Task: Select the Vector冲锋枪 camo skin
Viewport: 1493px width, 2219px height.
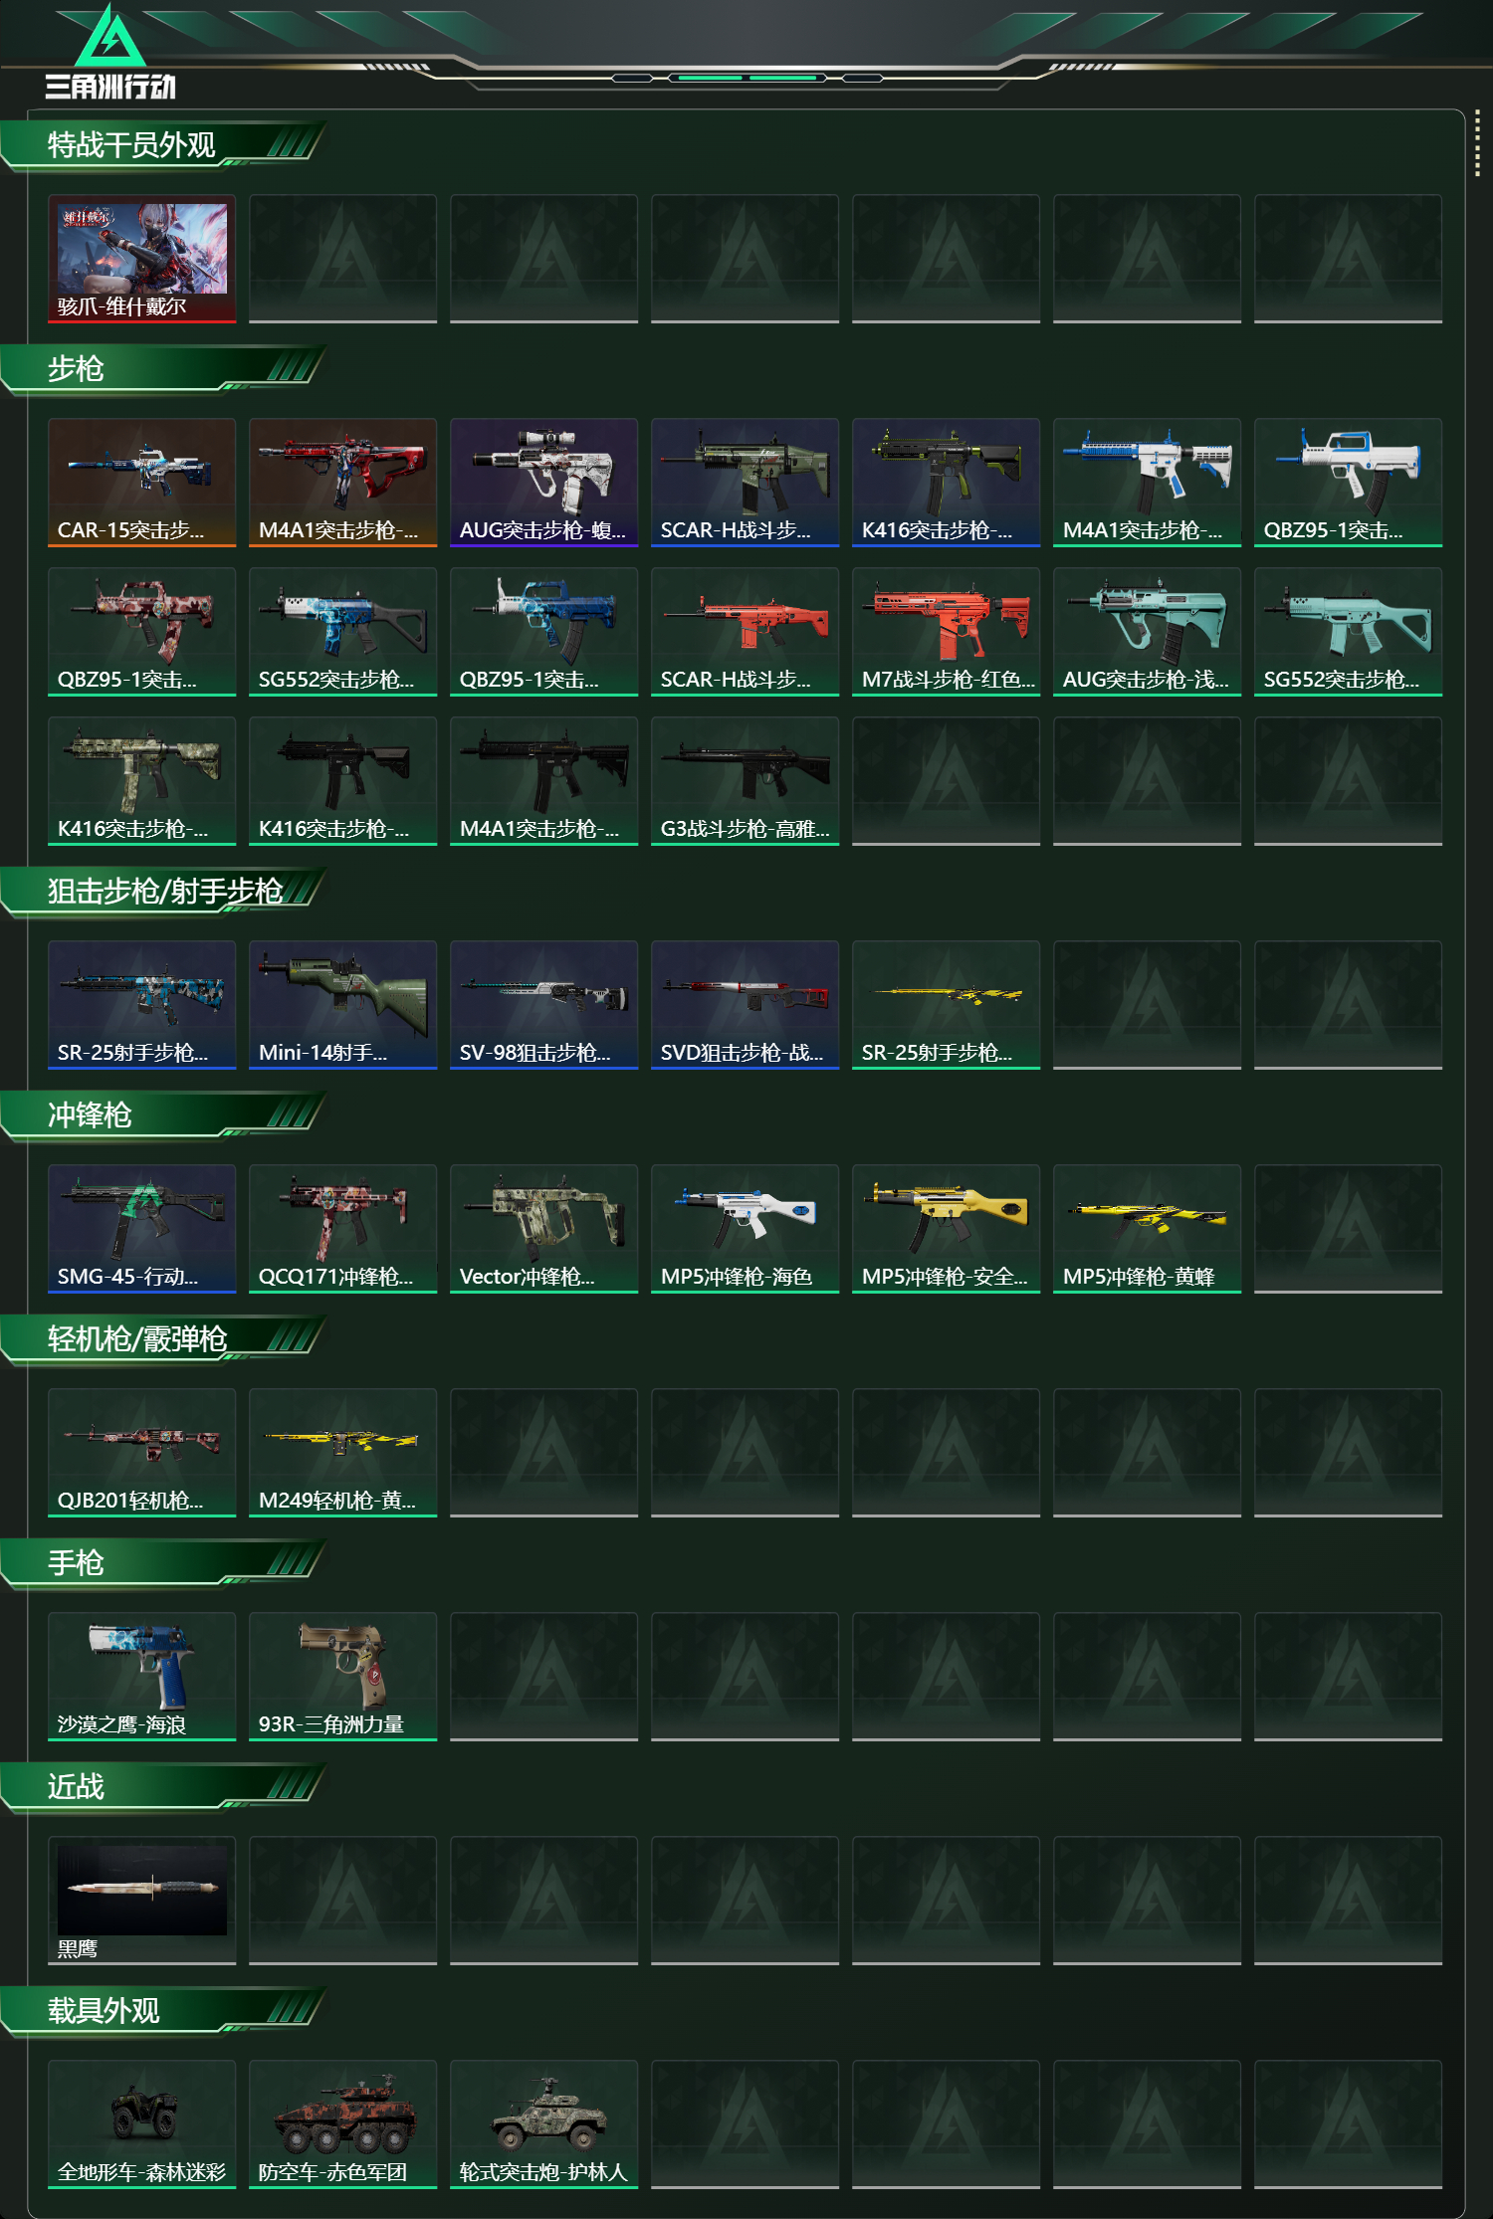Action: (543, 1229)
